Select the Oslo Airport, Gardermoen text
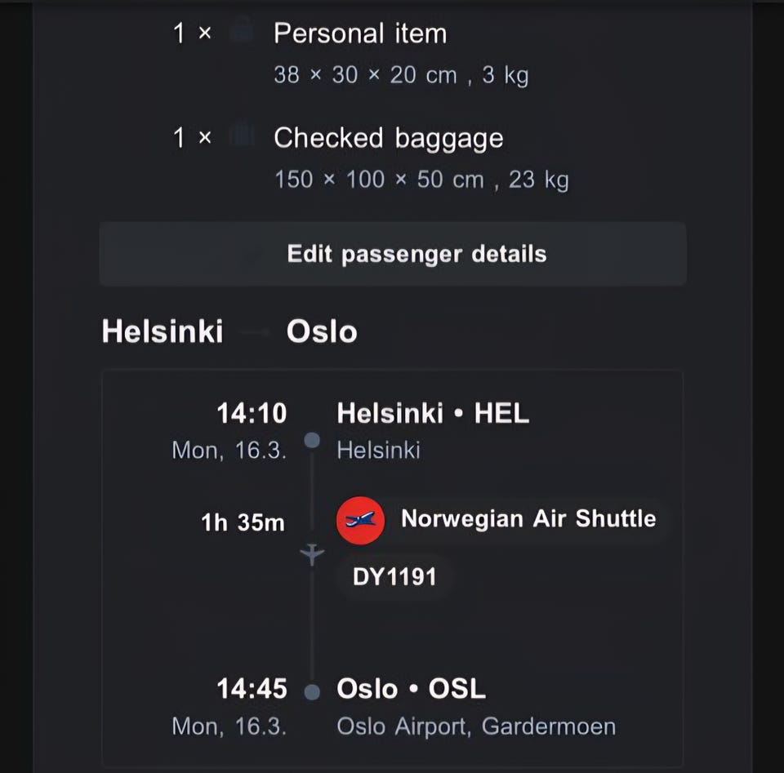Image resolution: width=784 pixels, height=773 pixels. 476,726
